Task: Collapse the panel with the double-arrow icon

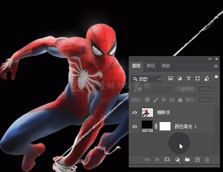Action: point(210,59)
